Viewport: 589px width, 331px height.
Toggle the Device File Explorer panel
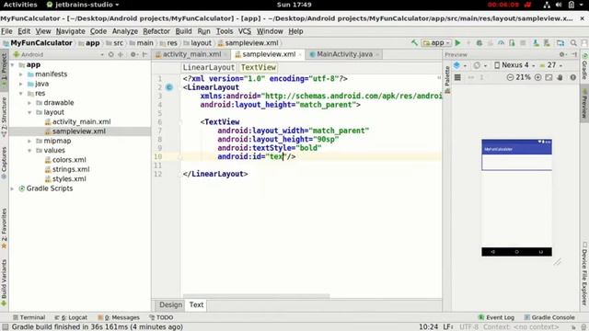point(584,273)
